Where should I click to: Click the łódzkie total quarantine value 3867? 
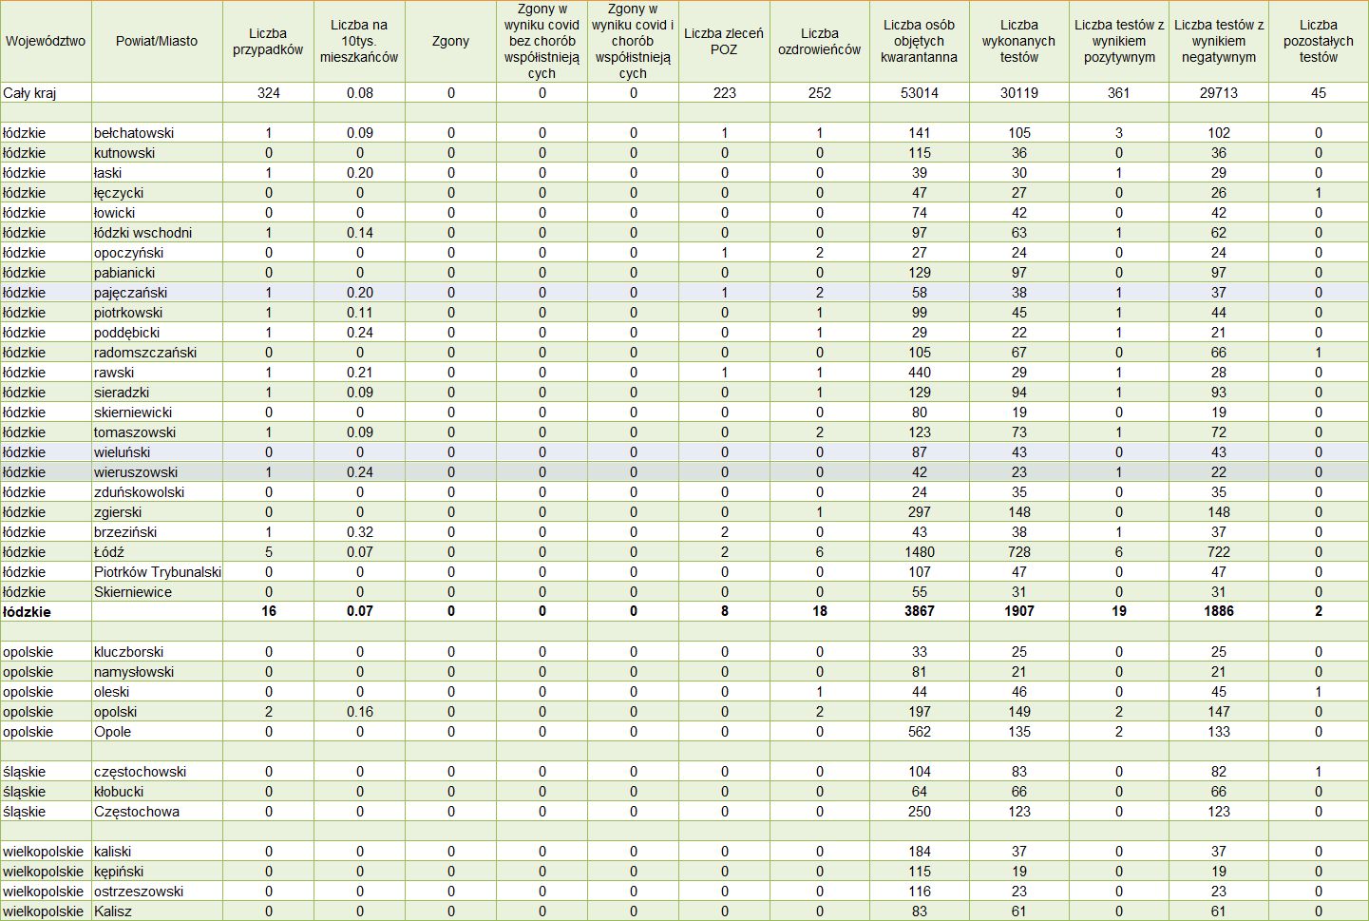[x=919, y=612]
